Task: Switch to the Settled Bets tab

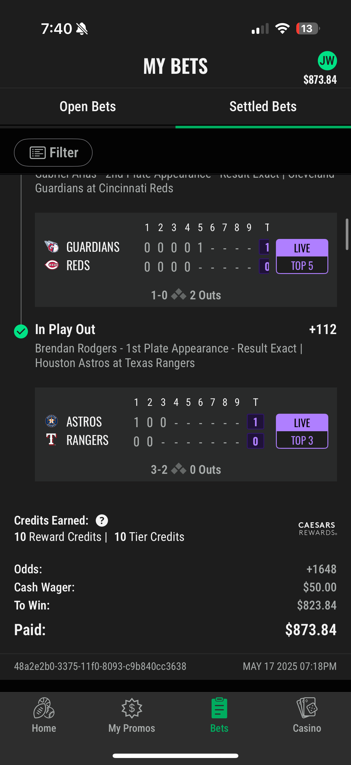Action: tap(263, 106)
